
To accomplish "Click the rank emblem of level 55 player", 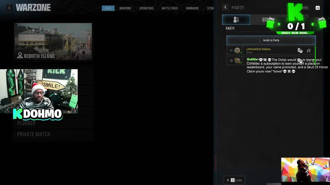I will click(x=237, y=61).
